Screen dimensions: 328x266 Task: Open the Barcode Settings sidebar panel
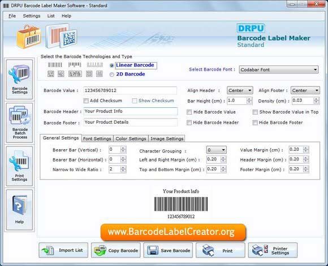click(x=19, y=80)
